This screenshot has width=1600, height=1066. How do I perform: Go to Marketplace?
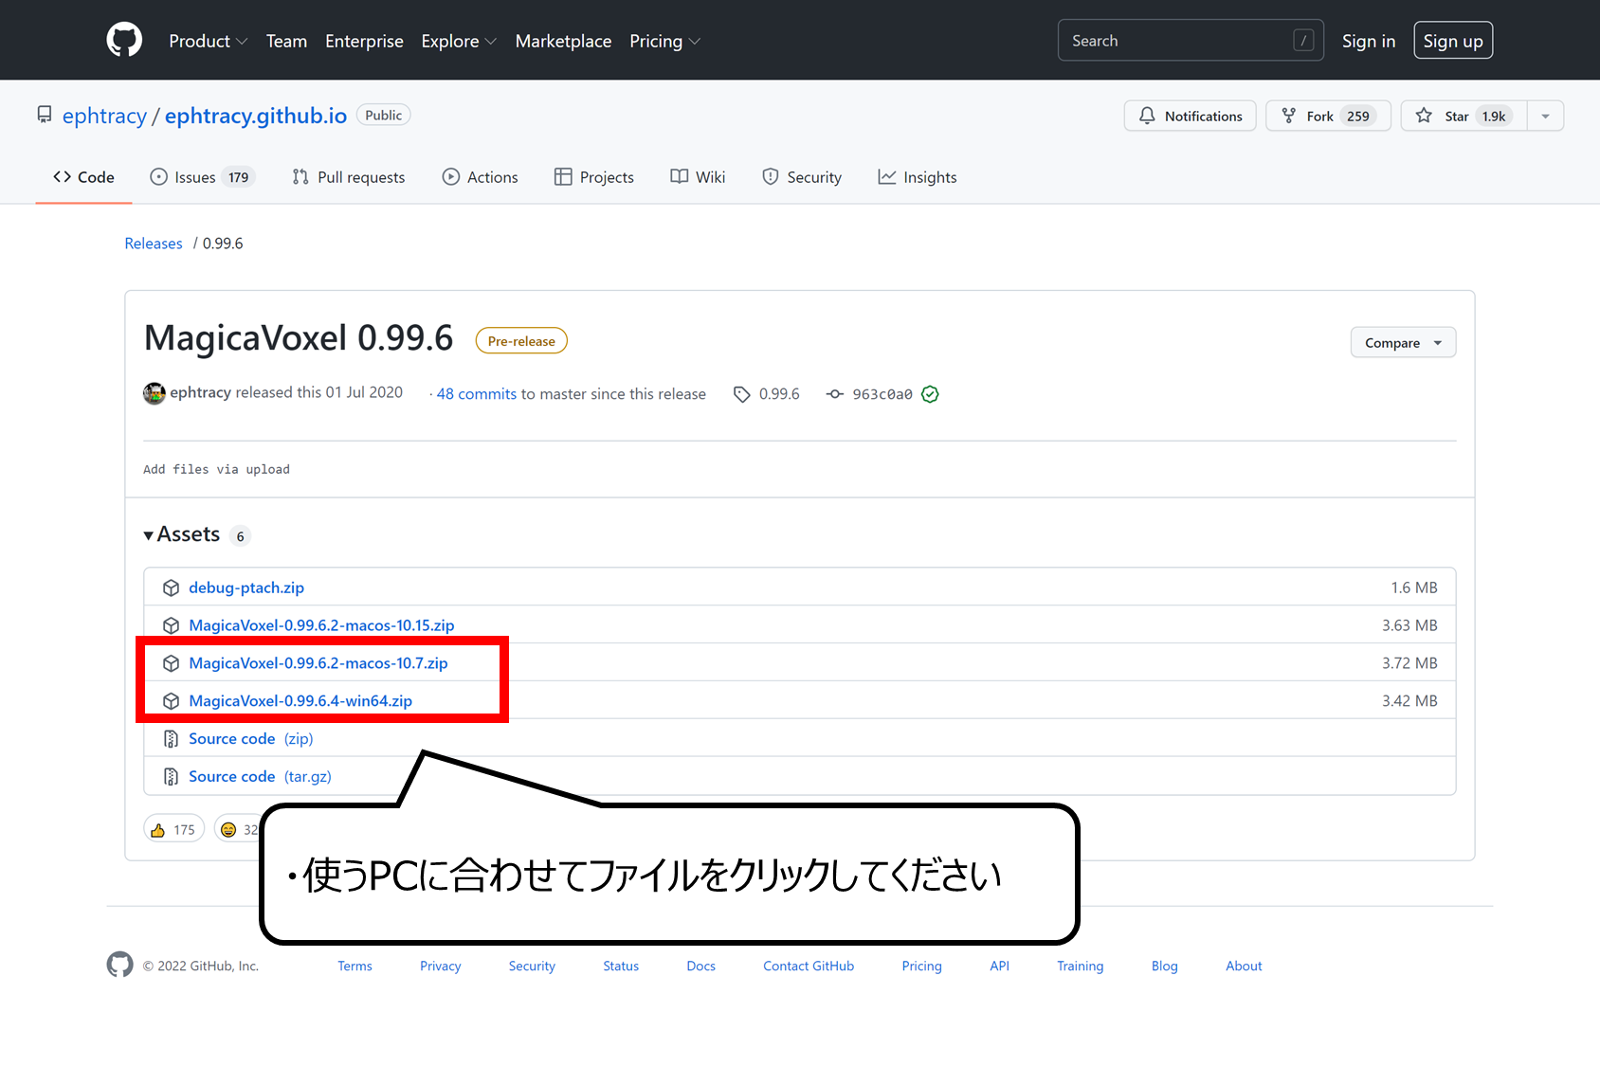click(563, 41)
